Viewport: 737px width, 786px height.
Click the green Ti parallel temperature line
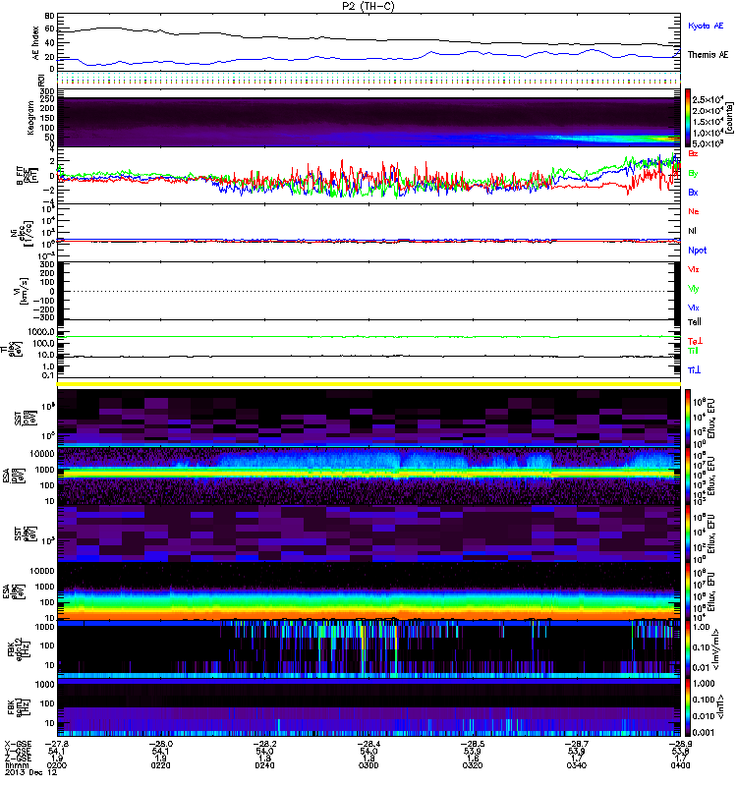coord(368,336)
